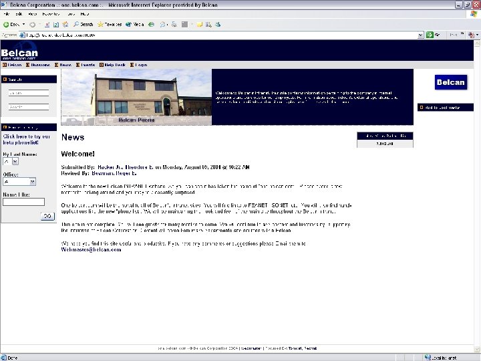Viewport: 481px width, 361px height.
Task: Click the PDF toolbar icon
Action: [x=471, y=35]
